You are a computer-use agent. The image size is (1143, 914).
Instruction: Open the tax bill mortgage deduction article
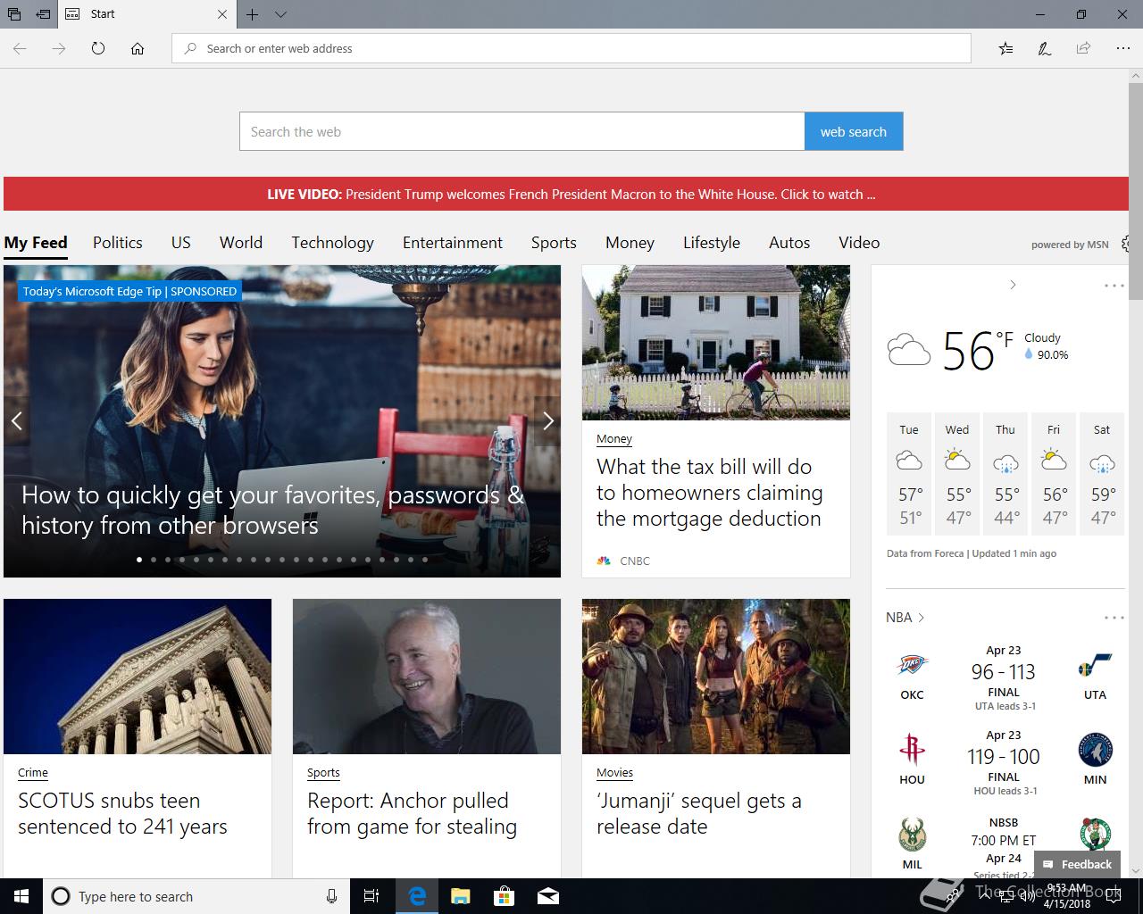[x=709, y=493]
